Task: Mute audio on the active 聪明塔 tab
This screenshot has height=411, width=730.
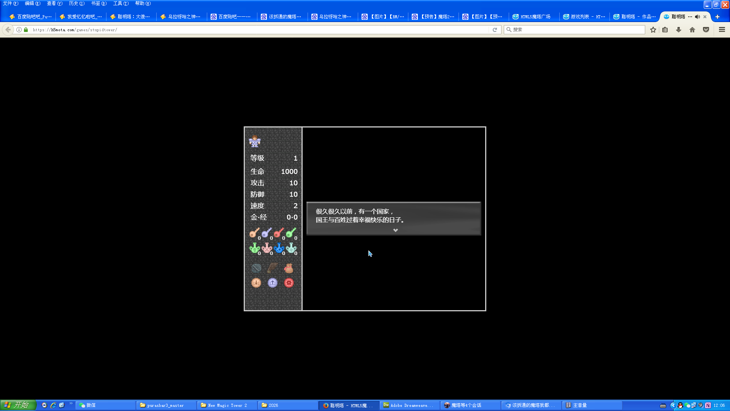Action: click(x=697, y=17)
